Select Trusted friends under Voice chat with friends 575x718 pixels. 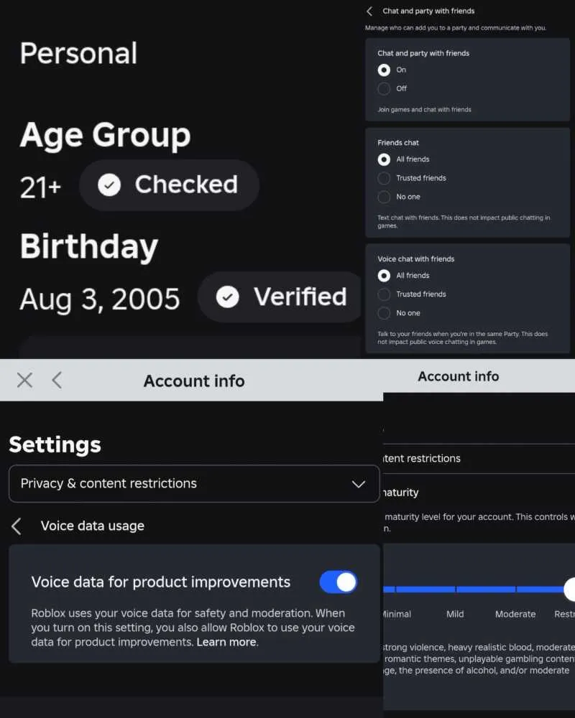click(385, 294)
